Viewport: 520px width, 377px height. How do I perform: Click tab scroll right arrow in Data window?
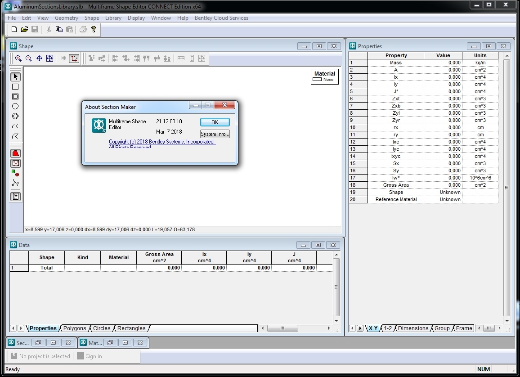21,328
